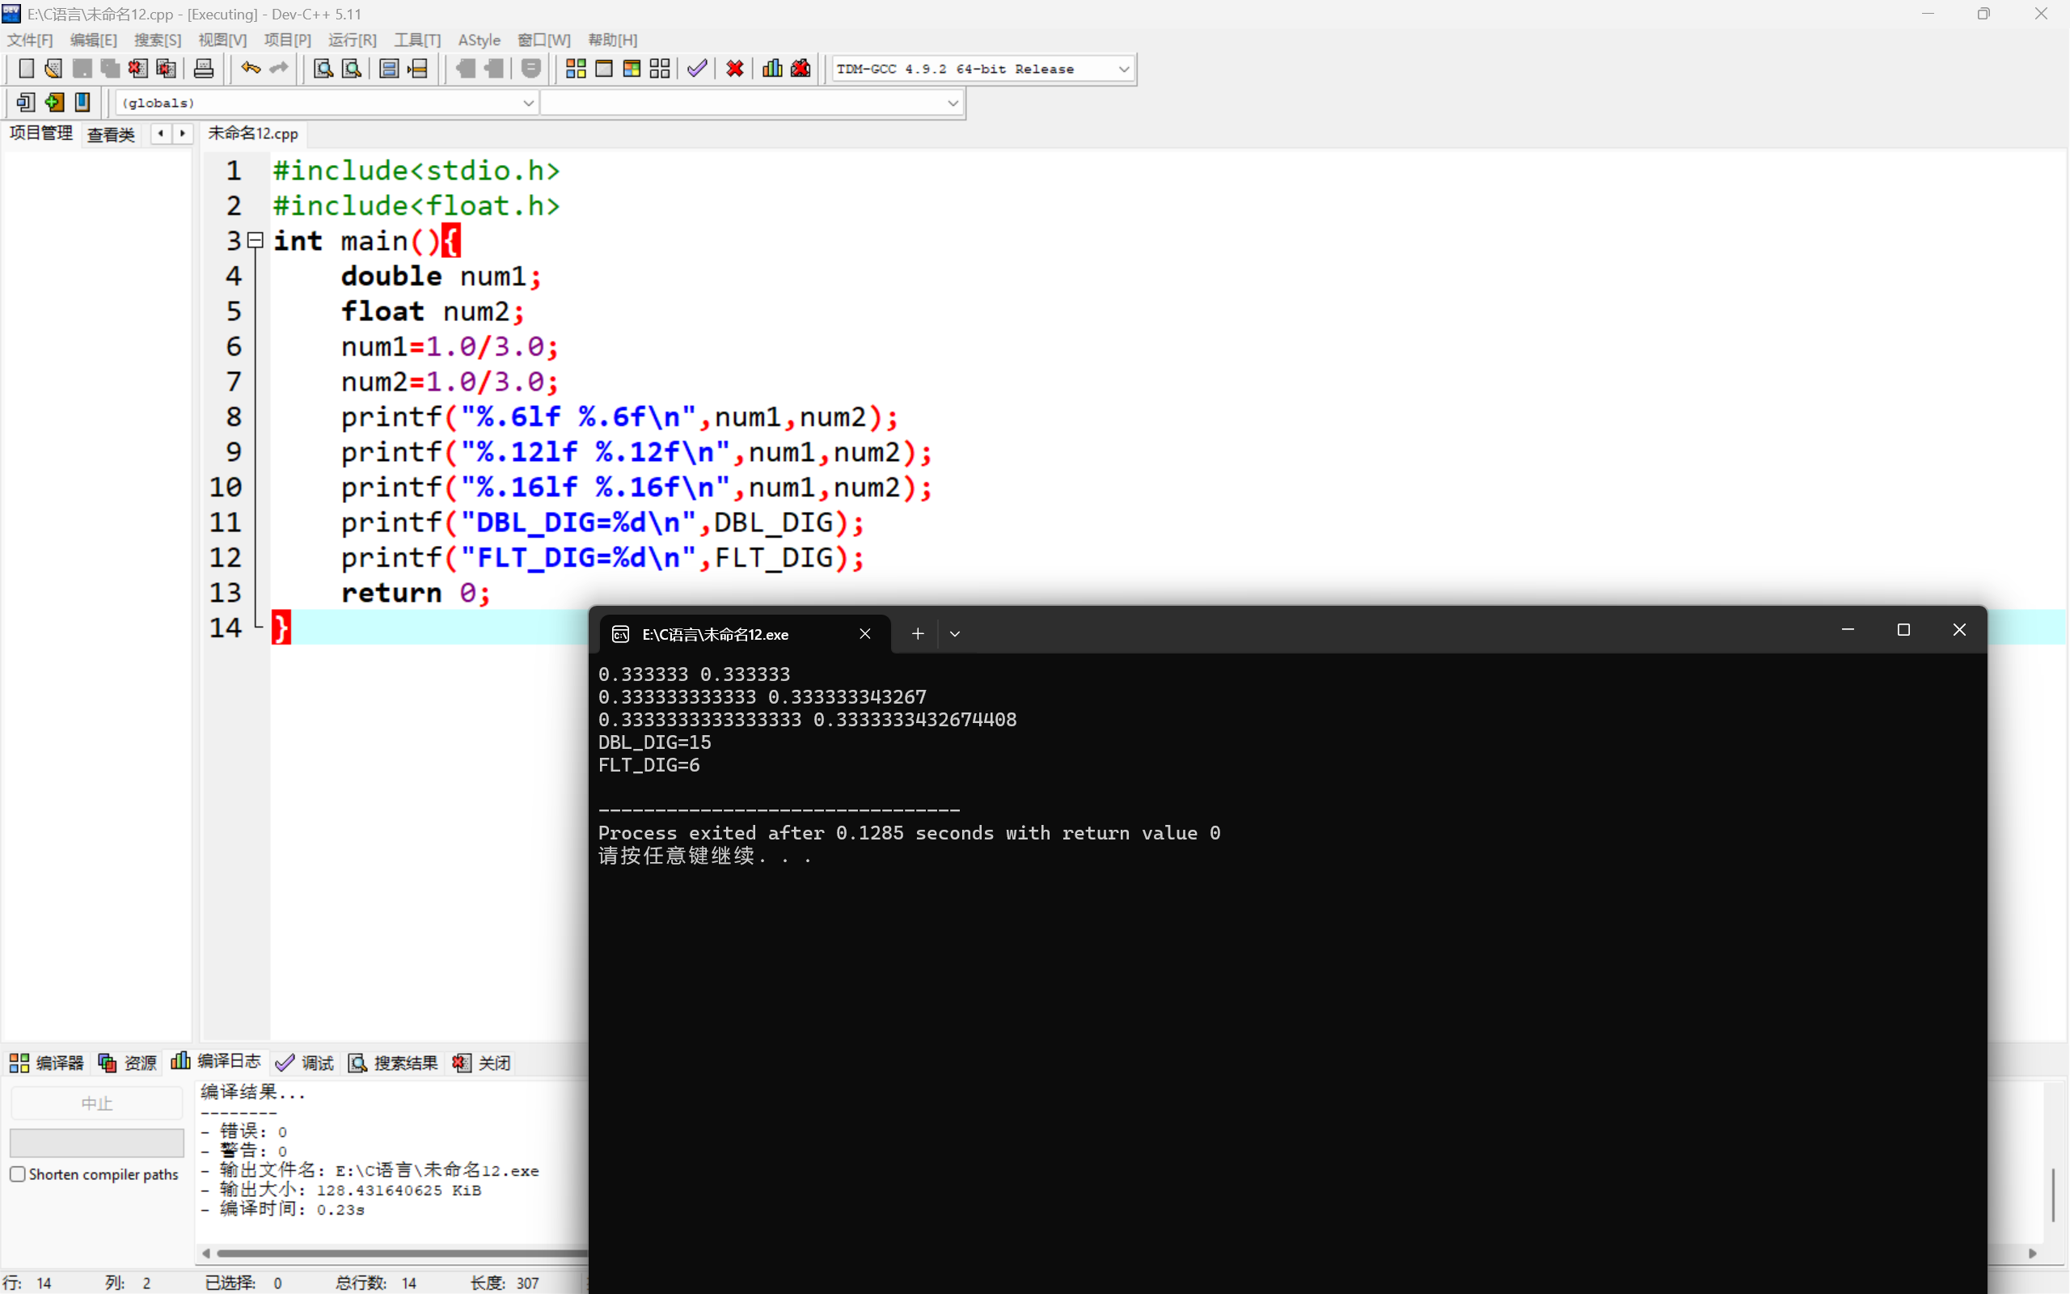Open the TDM-GCC compiler selection dropdown
Image resolution: width=2070 pixels, height=1294 pixels.
pos(1123,70)
